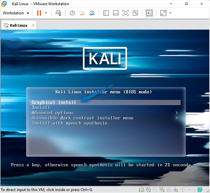The width and height of the screenshot is (210, 193).
Task: Switch to the Kali Linux tab
Action: [19, 25]
